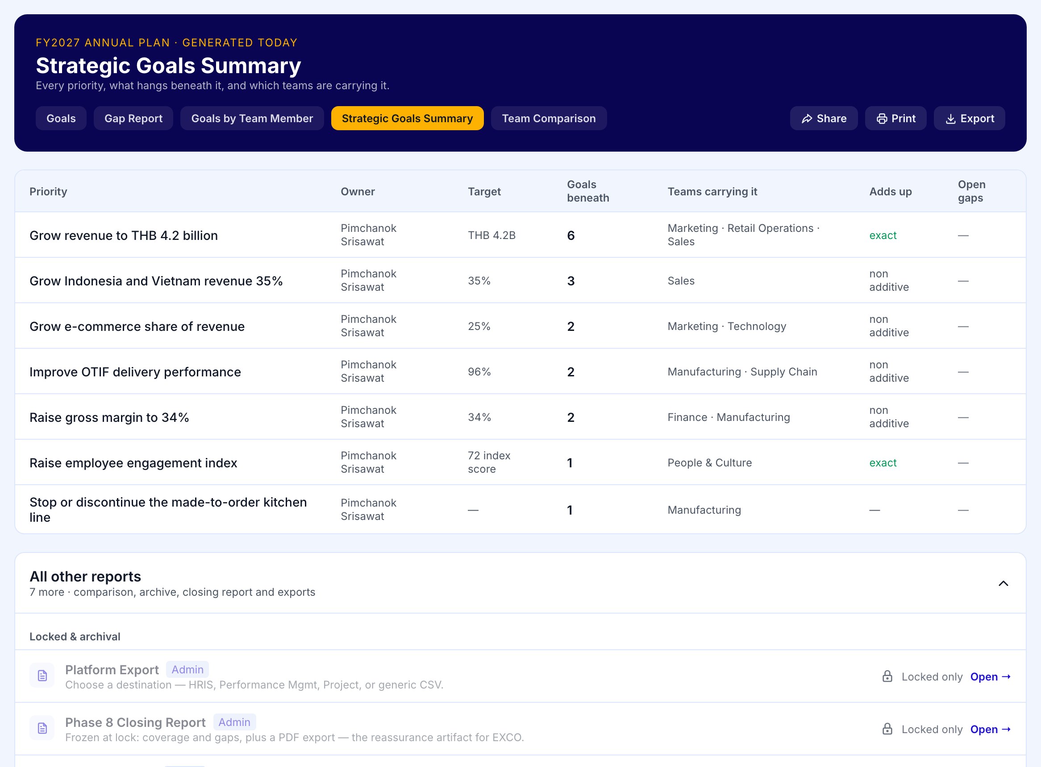Screen dimensions: 1041x767
Task: Click Admin badge beside Phase 8 Closing Report
Action: click(x=234, y=722)
